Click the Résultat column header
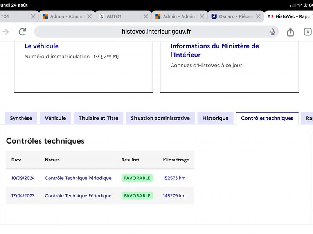The height and width of the screenshot is (234, 313). (130, 160)
